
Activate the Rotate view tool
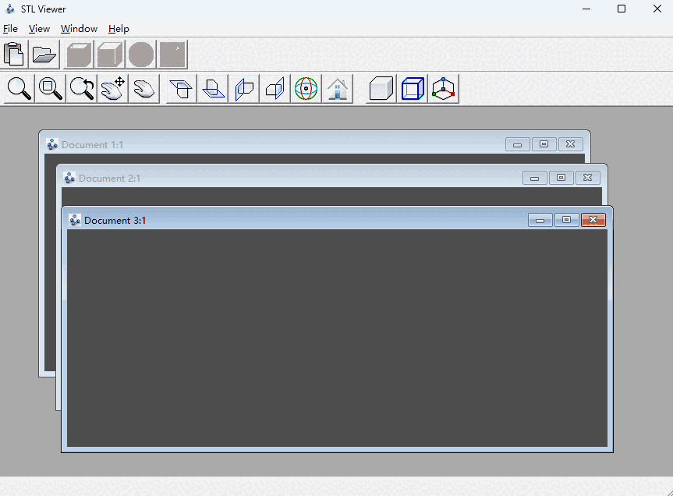[81, 88]
